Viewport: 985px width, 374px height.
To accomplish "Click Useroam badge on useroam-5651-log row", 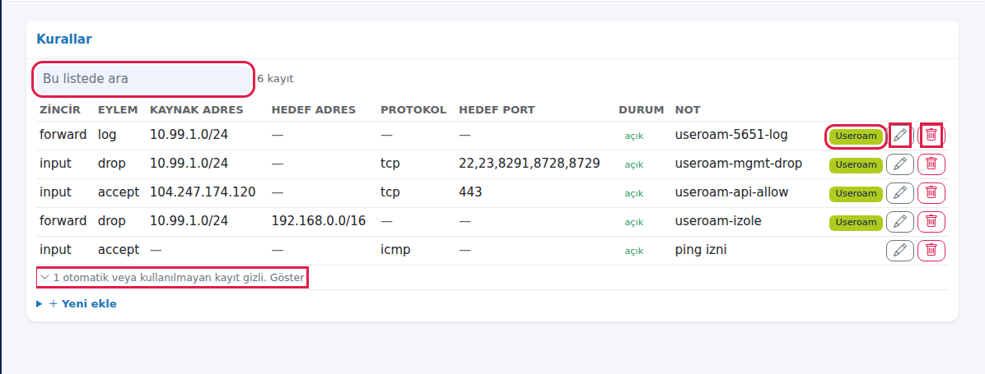I will (856, 136).
